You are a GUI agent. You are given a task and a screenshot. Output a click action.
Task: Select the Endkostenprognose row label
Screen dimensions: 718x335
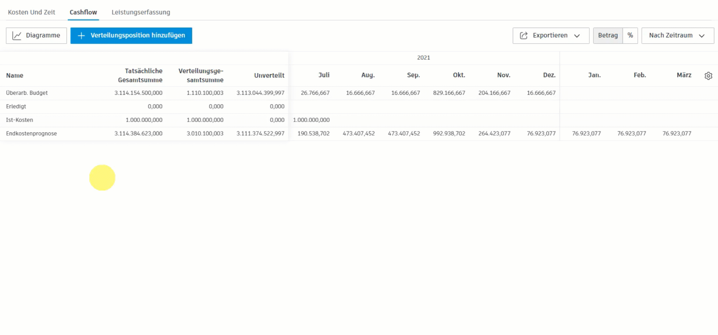pyautogui.click(x=31, y=133)
